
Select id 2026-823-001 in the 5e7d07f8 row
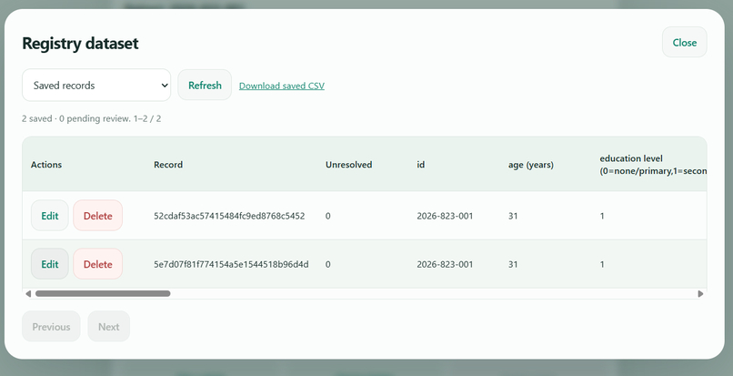coord(445,264)
